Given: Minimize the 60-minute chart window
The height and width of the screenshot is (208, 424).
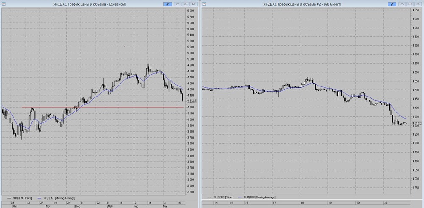Looking at the screenshot, I should click(x=402, y=4).
